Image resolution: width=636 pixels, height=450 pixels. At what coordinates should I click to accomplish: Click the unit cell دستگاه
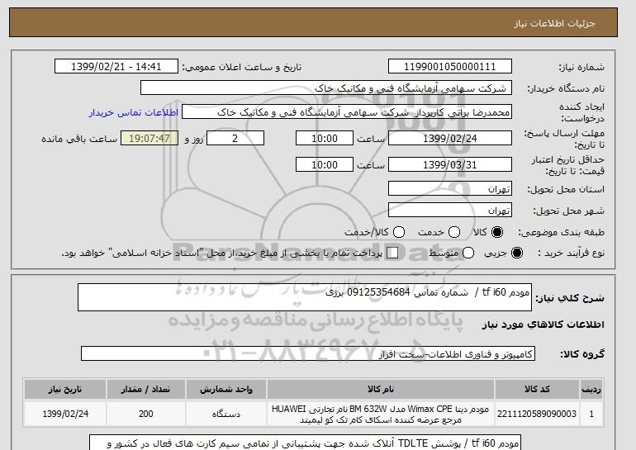(226, 414)
